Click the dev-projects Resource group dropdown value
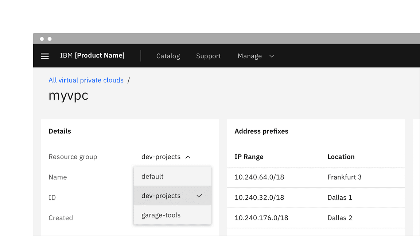This screenshot has height=236, width=420. 161,157
